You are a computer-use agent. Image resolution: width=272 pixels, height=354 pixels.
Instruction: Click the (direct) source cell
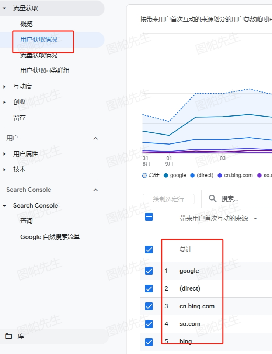click(x=190, y=288)
